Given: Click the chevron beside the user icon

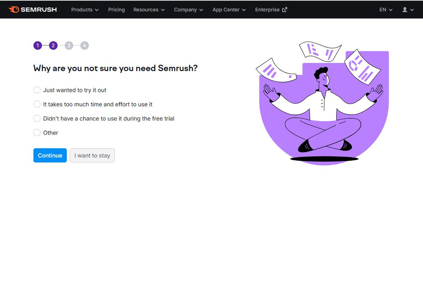Looking at the screenshot, I should 412,10.
